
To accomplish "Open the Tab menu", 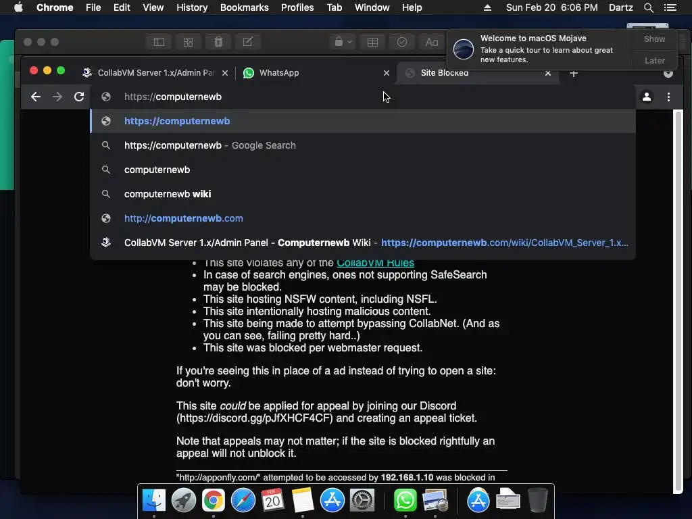I will coord(334,7).
